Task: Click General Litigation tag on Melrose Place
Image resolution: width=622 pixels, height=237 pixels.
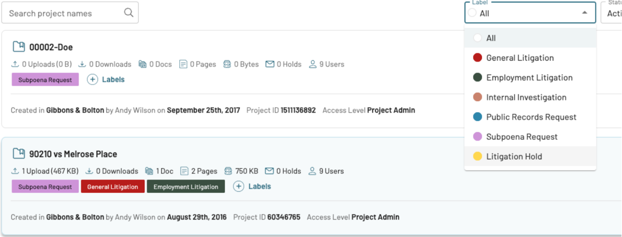Action: pos(113,187)
